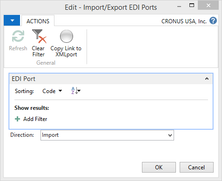The image size is (222, 181).
Task: Click the Direction field showing Import
Action: pyautogui.click(x=107, y=135)
